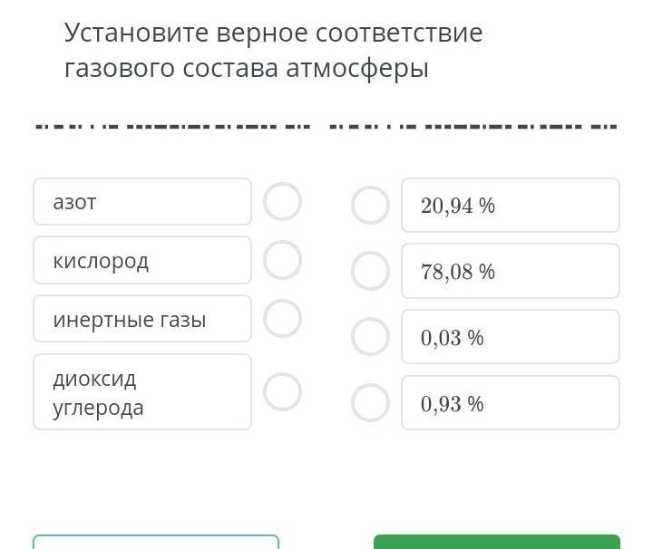Image resolution: width=653 pixels, height=549 pixels.
Task: Click the dashed divider line under the title
Action: pyautogui.click(x=326, y=127)
